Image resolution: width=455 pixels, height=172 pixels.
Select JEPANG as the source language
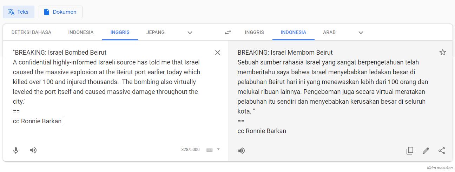[156, 32]
